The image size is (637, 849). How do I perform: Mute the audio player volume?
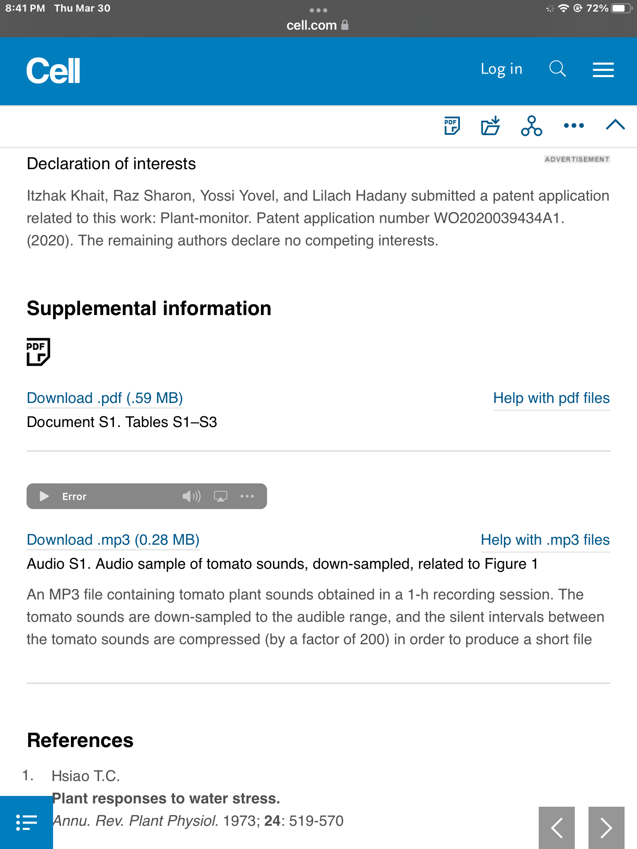[191, 496]
